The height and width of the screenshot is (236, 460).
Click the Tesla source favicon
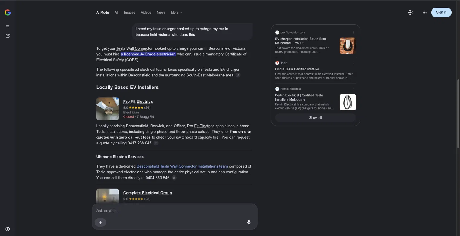click(x=277, y=63)
